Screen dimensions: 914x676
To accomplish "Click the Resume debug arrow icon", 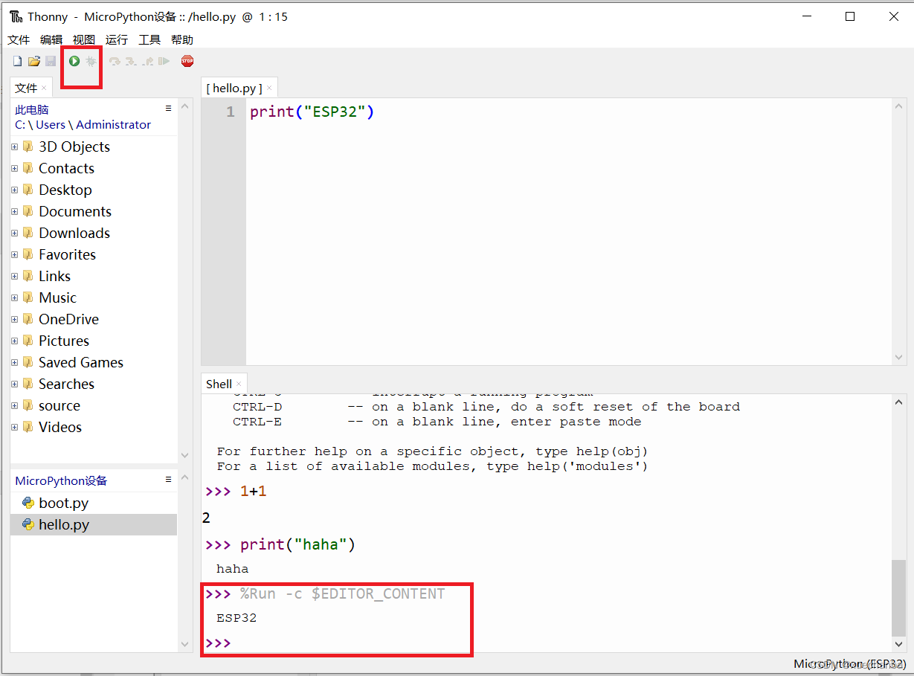I will (x=164, y=61).
